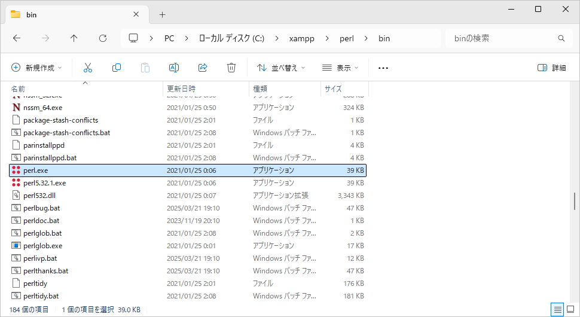Screen dimensions: 580x317
Task: Select file perlivp.bat
Action: click(188, 258)
